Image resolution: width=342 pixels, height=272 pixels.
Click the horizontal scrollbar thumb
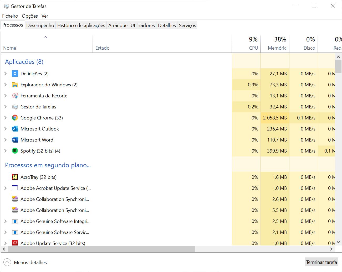[x=101, y=249]
